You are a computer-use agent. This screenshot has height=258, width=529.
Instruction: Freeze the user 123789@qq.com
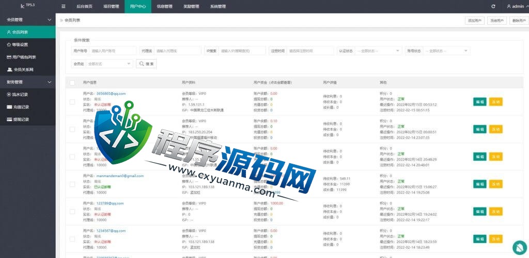[x=495, y=211]
